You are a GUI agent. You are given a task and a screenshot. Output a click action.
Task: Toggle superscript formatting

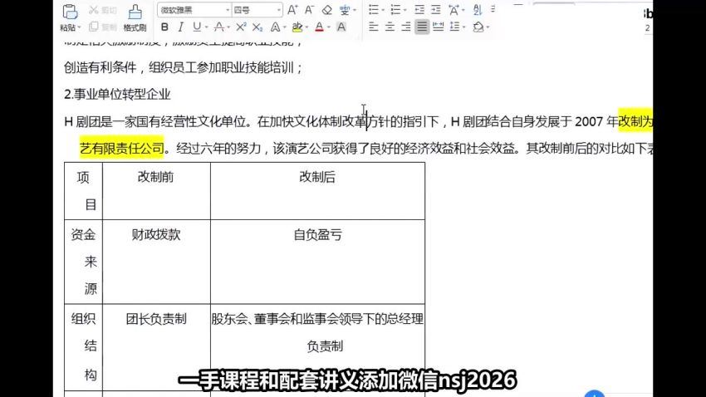pos(241,27)
